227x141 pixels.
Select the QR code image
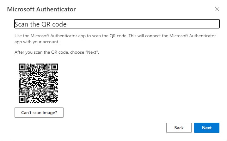click(39, 83)
